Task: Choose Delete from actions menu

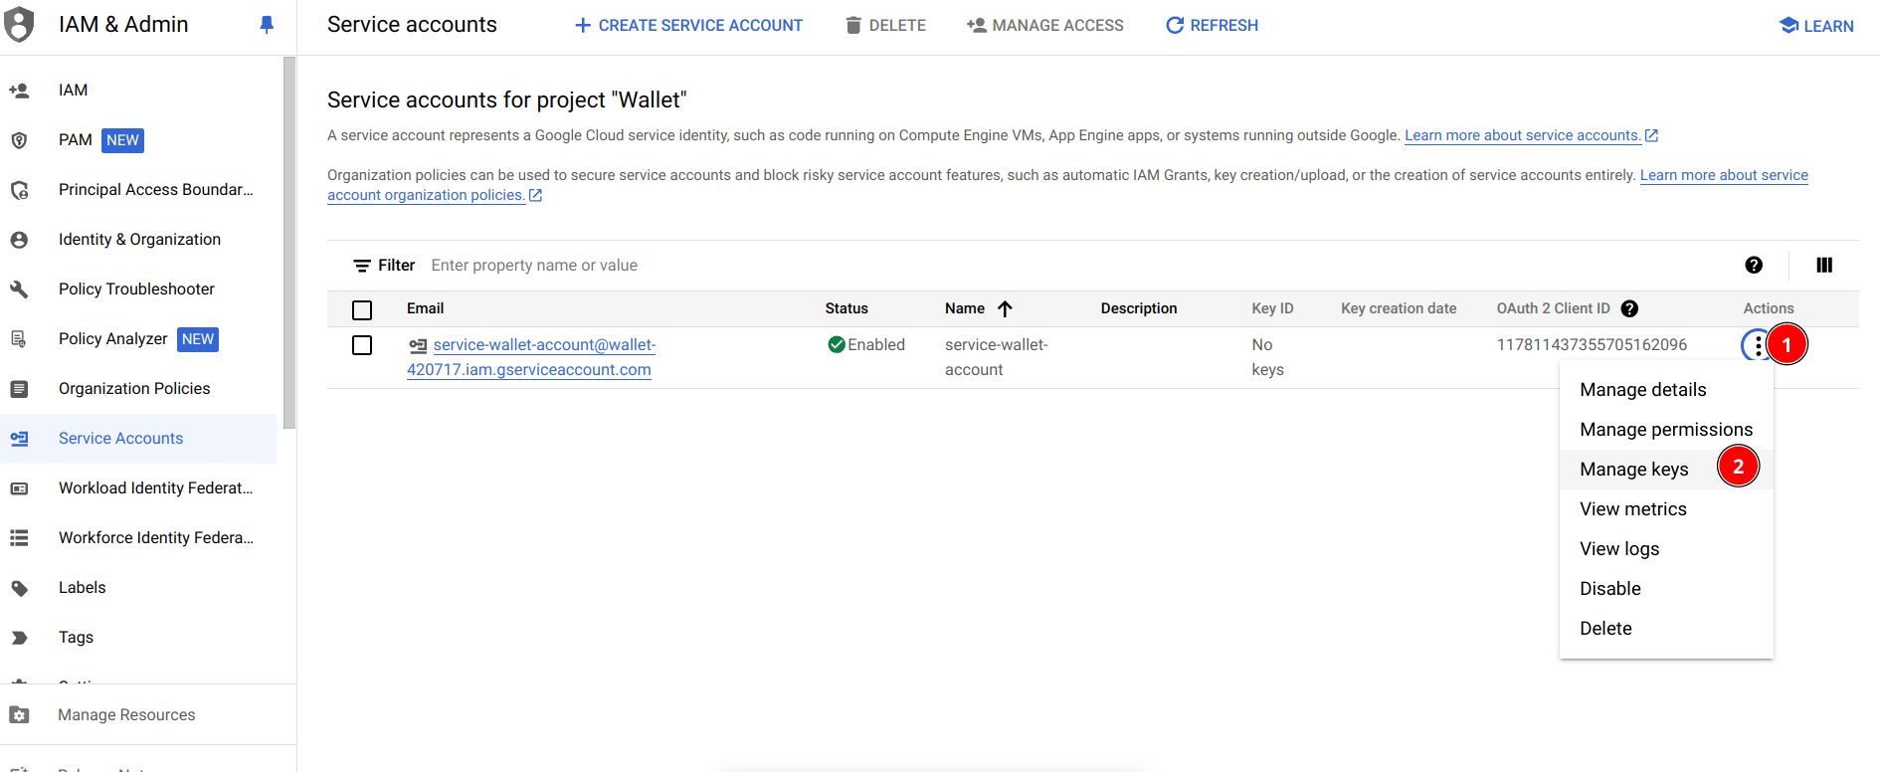Action: (x=1666, y=629)
